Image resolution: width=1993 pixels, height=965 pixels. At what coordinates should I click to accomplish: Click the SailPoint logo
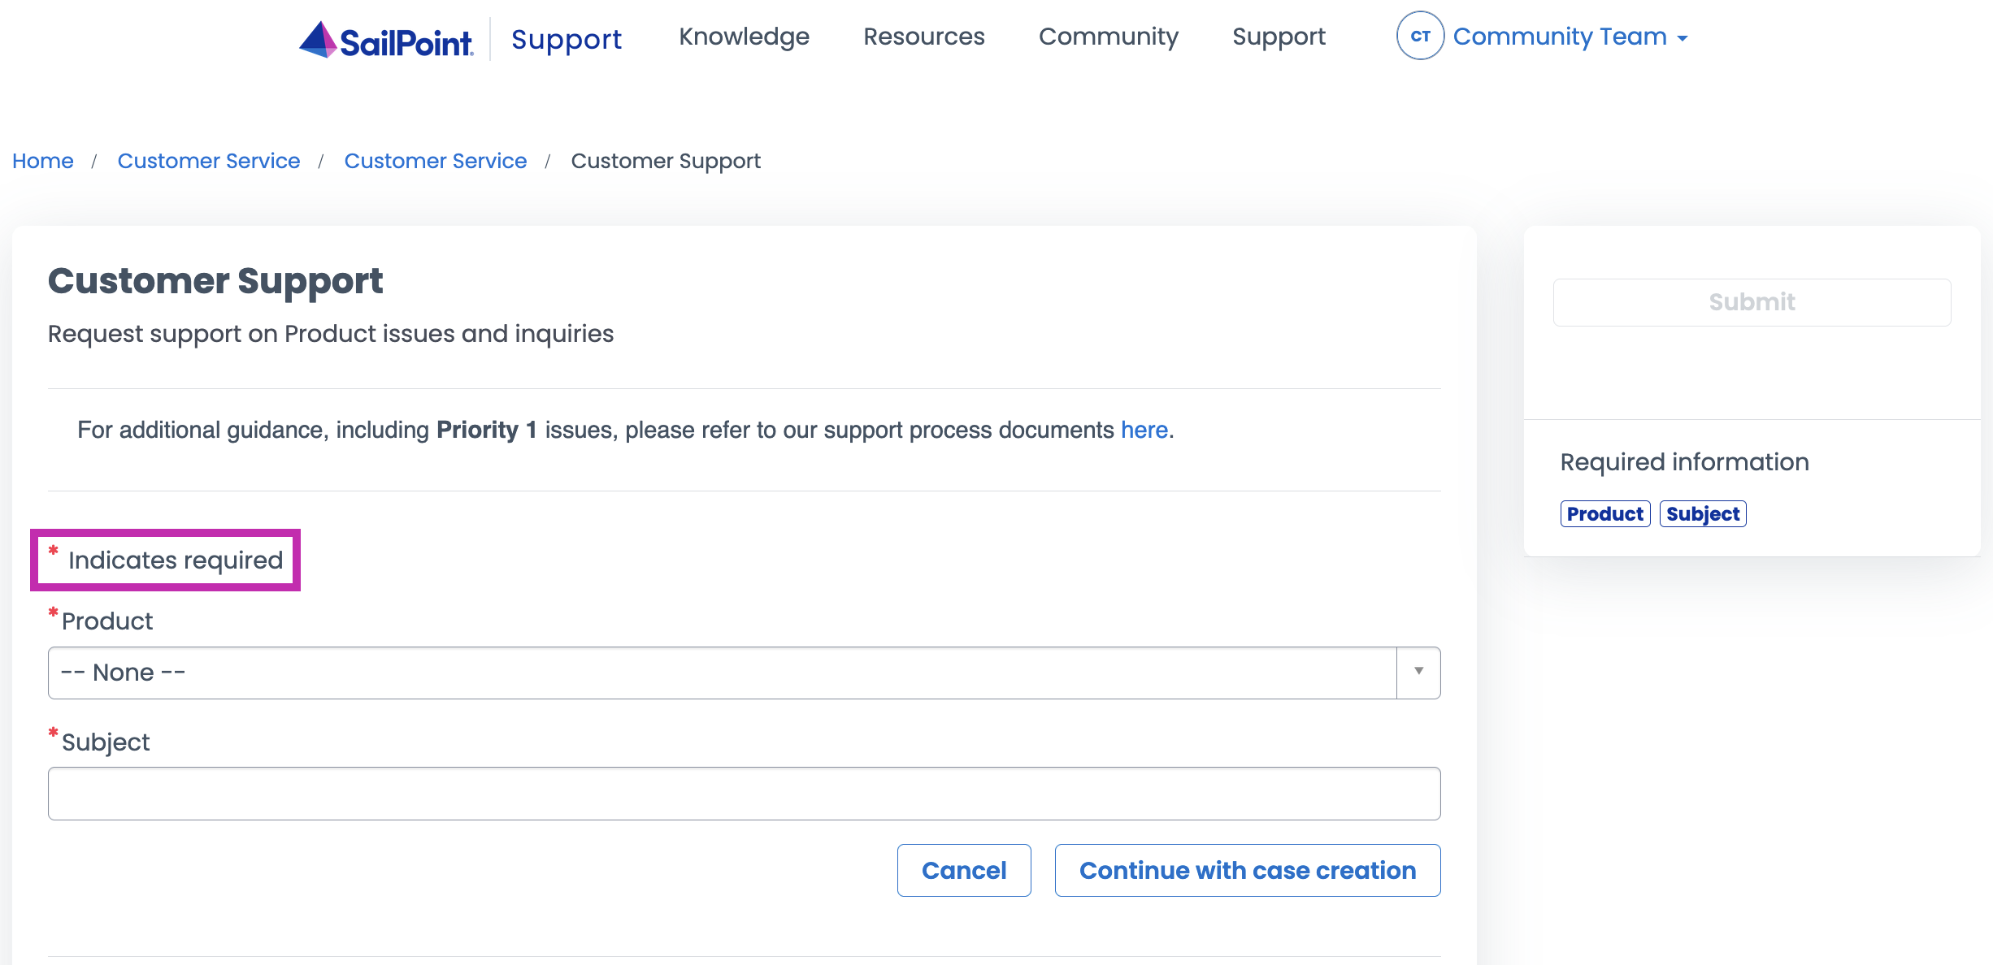pos(384,38)
